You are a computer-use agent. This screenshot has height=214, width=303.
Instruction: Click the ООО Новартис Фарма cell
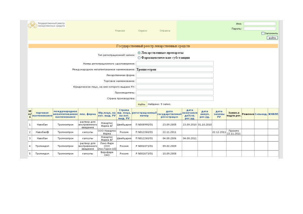click(107, 132)
